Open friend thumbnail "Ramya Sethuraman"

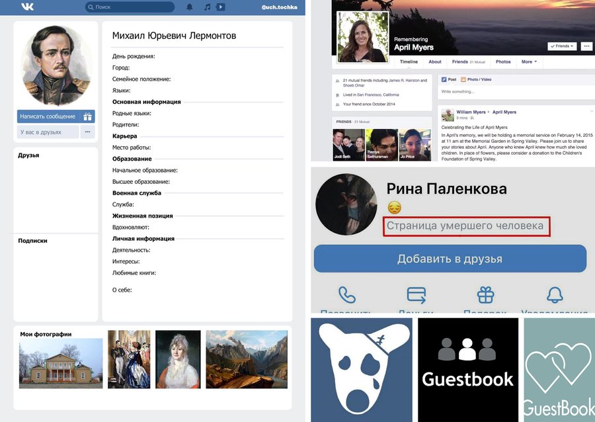381,145
